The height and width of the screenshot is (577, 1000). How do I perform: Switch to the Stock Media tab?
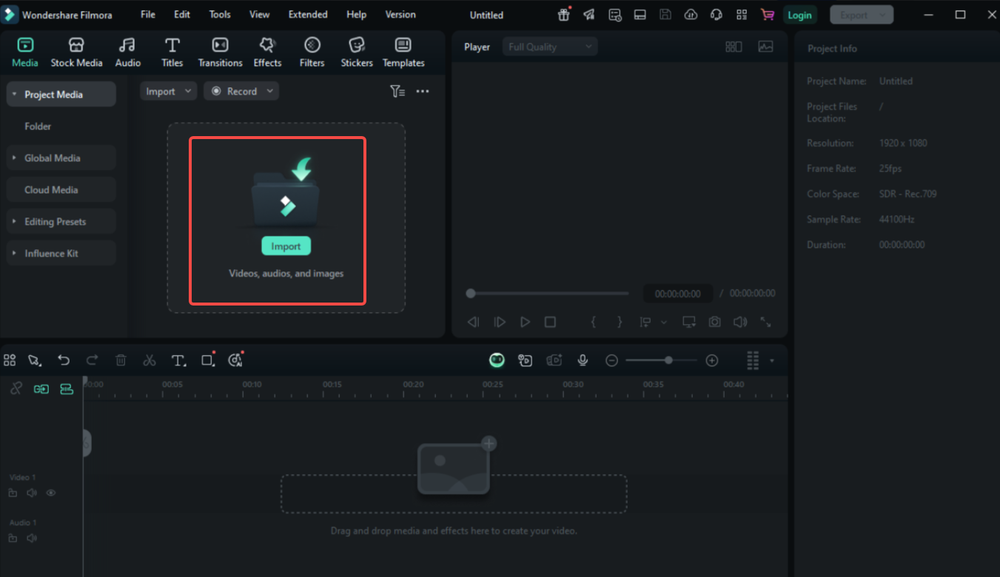pyautogui.click(x=76, y=51)
